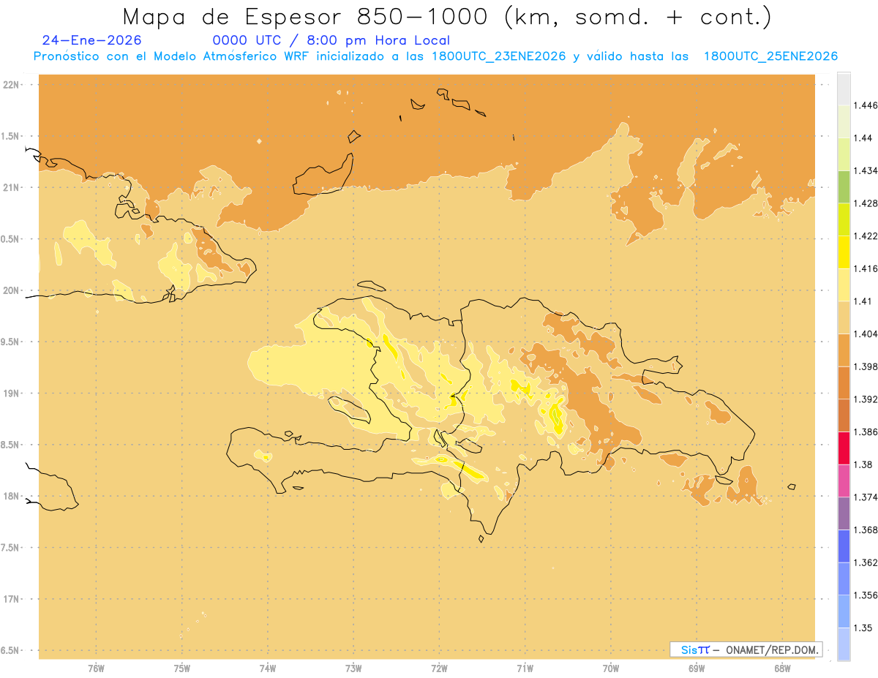Click the longitude label "76W"

[x=96, y=668]
